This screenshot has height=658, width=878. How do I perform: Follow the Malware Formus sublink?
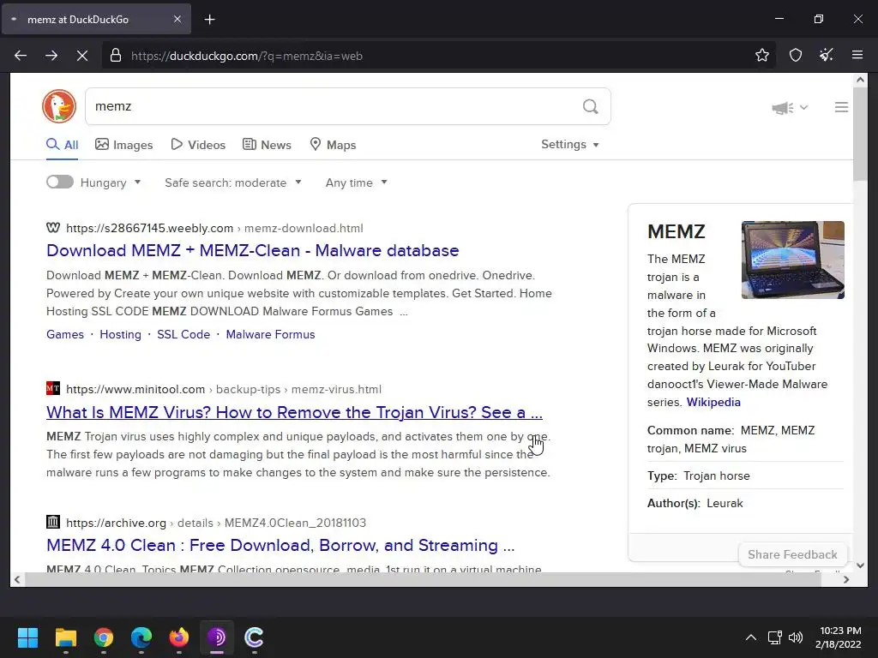[270, 334]
